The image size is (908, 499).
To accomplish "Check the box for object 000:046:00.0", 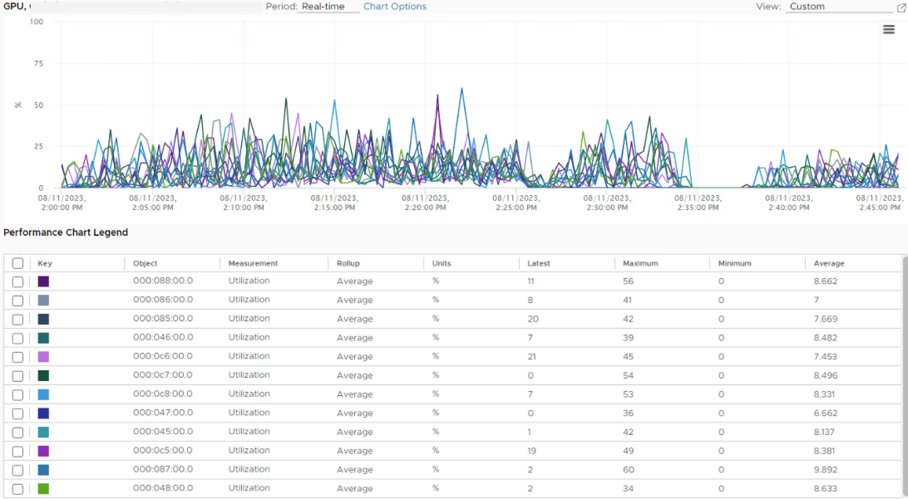I will coord(18,338).
